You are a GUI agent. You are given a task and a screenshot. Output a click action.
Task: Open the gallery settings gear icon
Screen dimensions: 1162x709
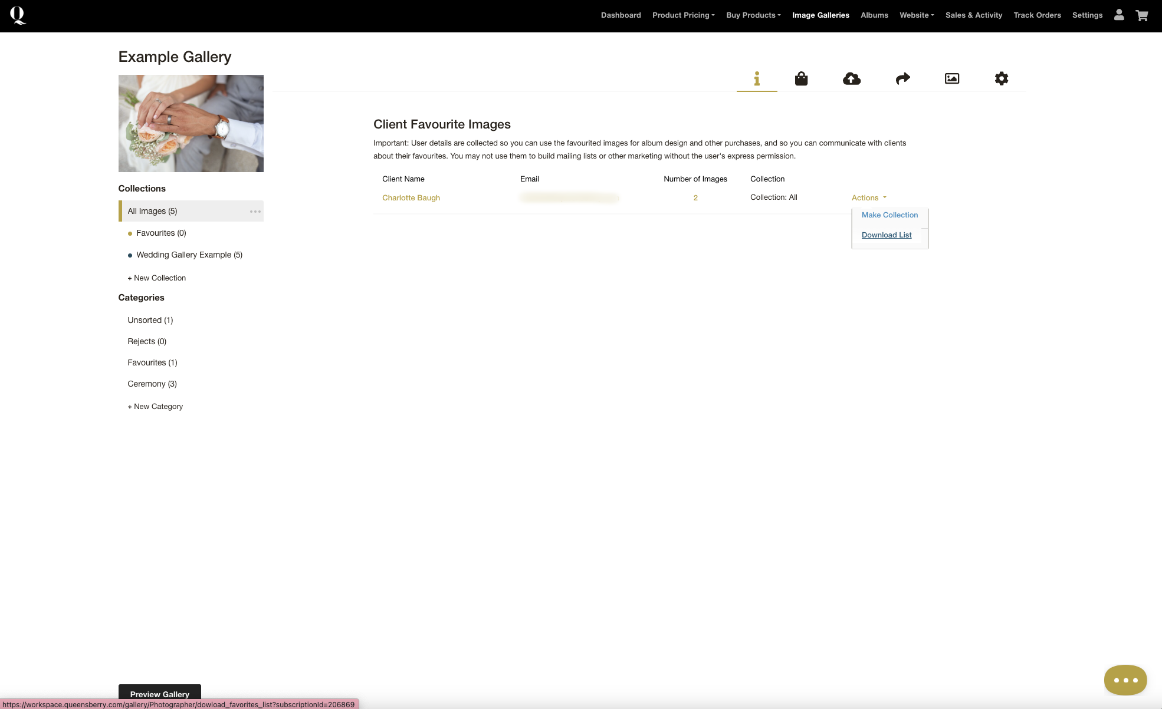[x=1001, y=78]
